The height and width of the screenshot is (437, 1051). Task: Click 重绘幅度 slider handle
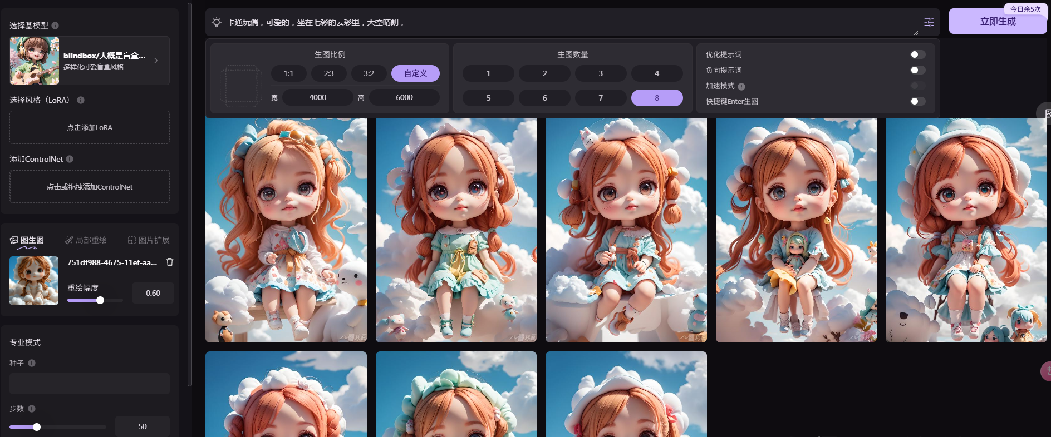click(x=100, y=300)
